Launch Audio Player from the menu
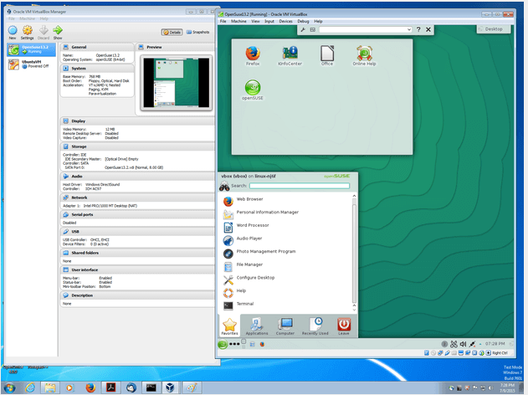This screenshot has width=528, height=395. point(285,239)
